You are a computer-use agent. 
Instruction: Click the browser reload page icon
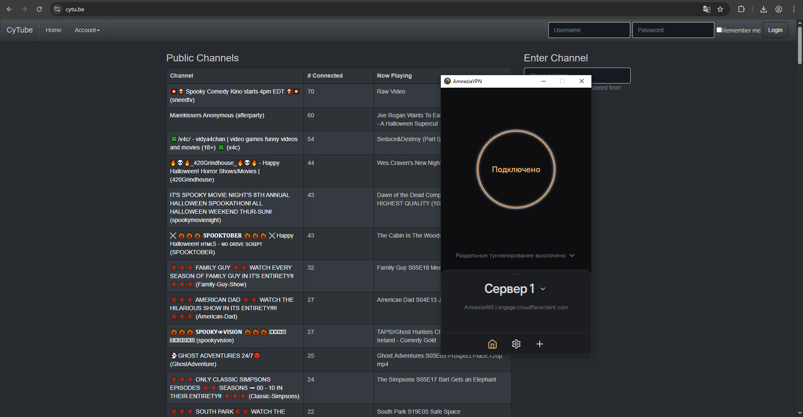click(39, 9)
